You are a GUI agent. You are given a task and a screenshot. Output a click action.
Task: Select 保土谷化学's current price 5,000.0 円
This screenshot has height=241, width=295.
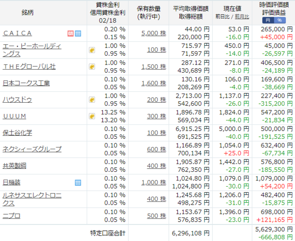(x=234, y=129)
